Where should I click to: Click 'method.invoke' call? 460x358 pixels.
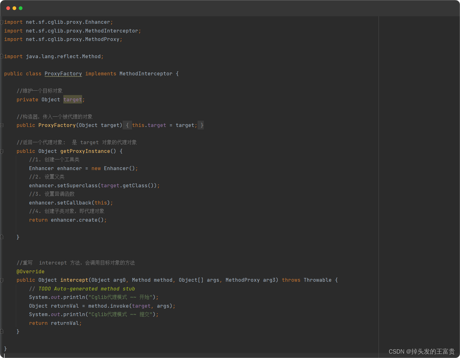pyautogui.click(x=109, y=306)
